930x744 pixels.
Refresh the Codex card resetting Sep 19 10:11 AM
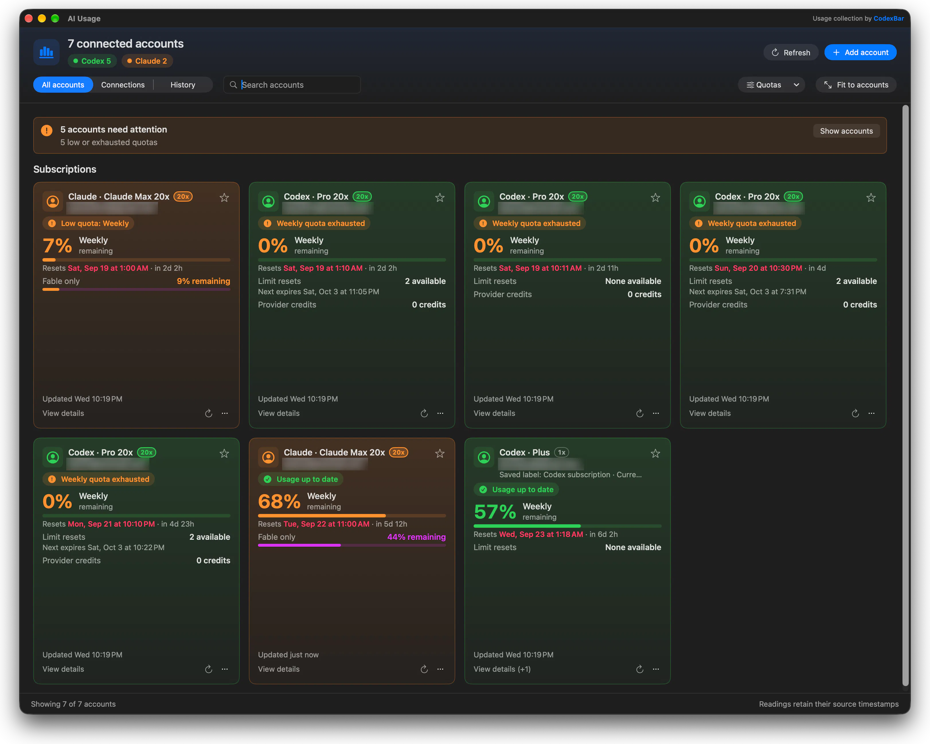(x=640, y=413)
